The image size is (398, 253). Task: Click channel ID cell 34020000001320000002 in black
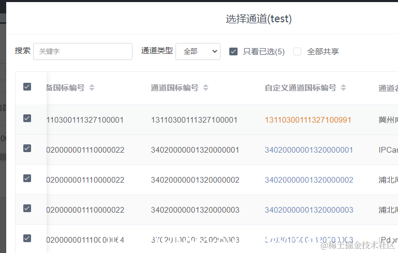pyautogui.click(x=195, y=180)
